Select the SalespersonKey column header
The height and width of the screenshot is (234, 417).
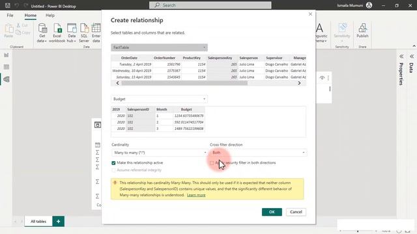pos(220,58)
